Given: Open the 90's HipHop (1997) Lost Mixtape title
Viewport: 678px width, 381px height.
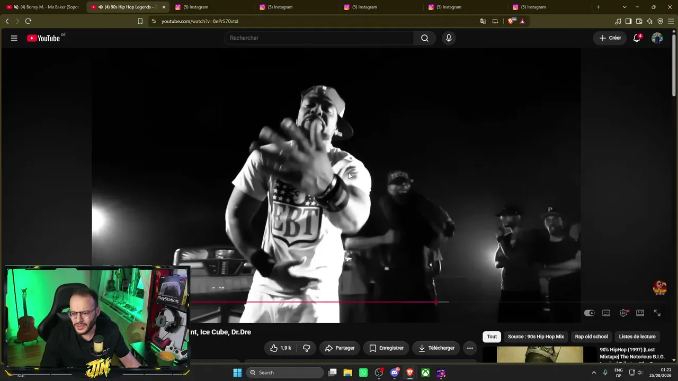Looking at the screenshot, I should coord(632,353).
